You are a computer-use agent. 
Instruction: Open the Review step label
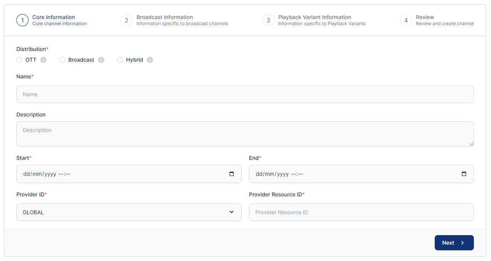tap(425, 17)
